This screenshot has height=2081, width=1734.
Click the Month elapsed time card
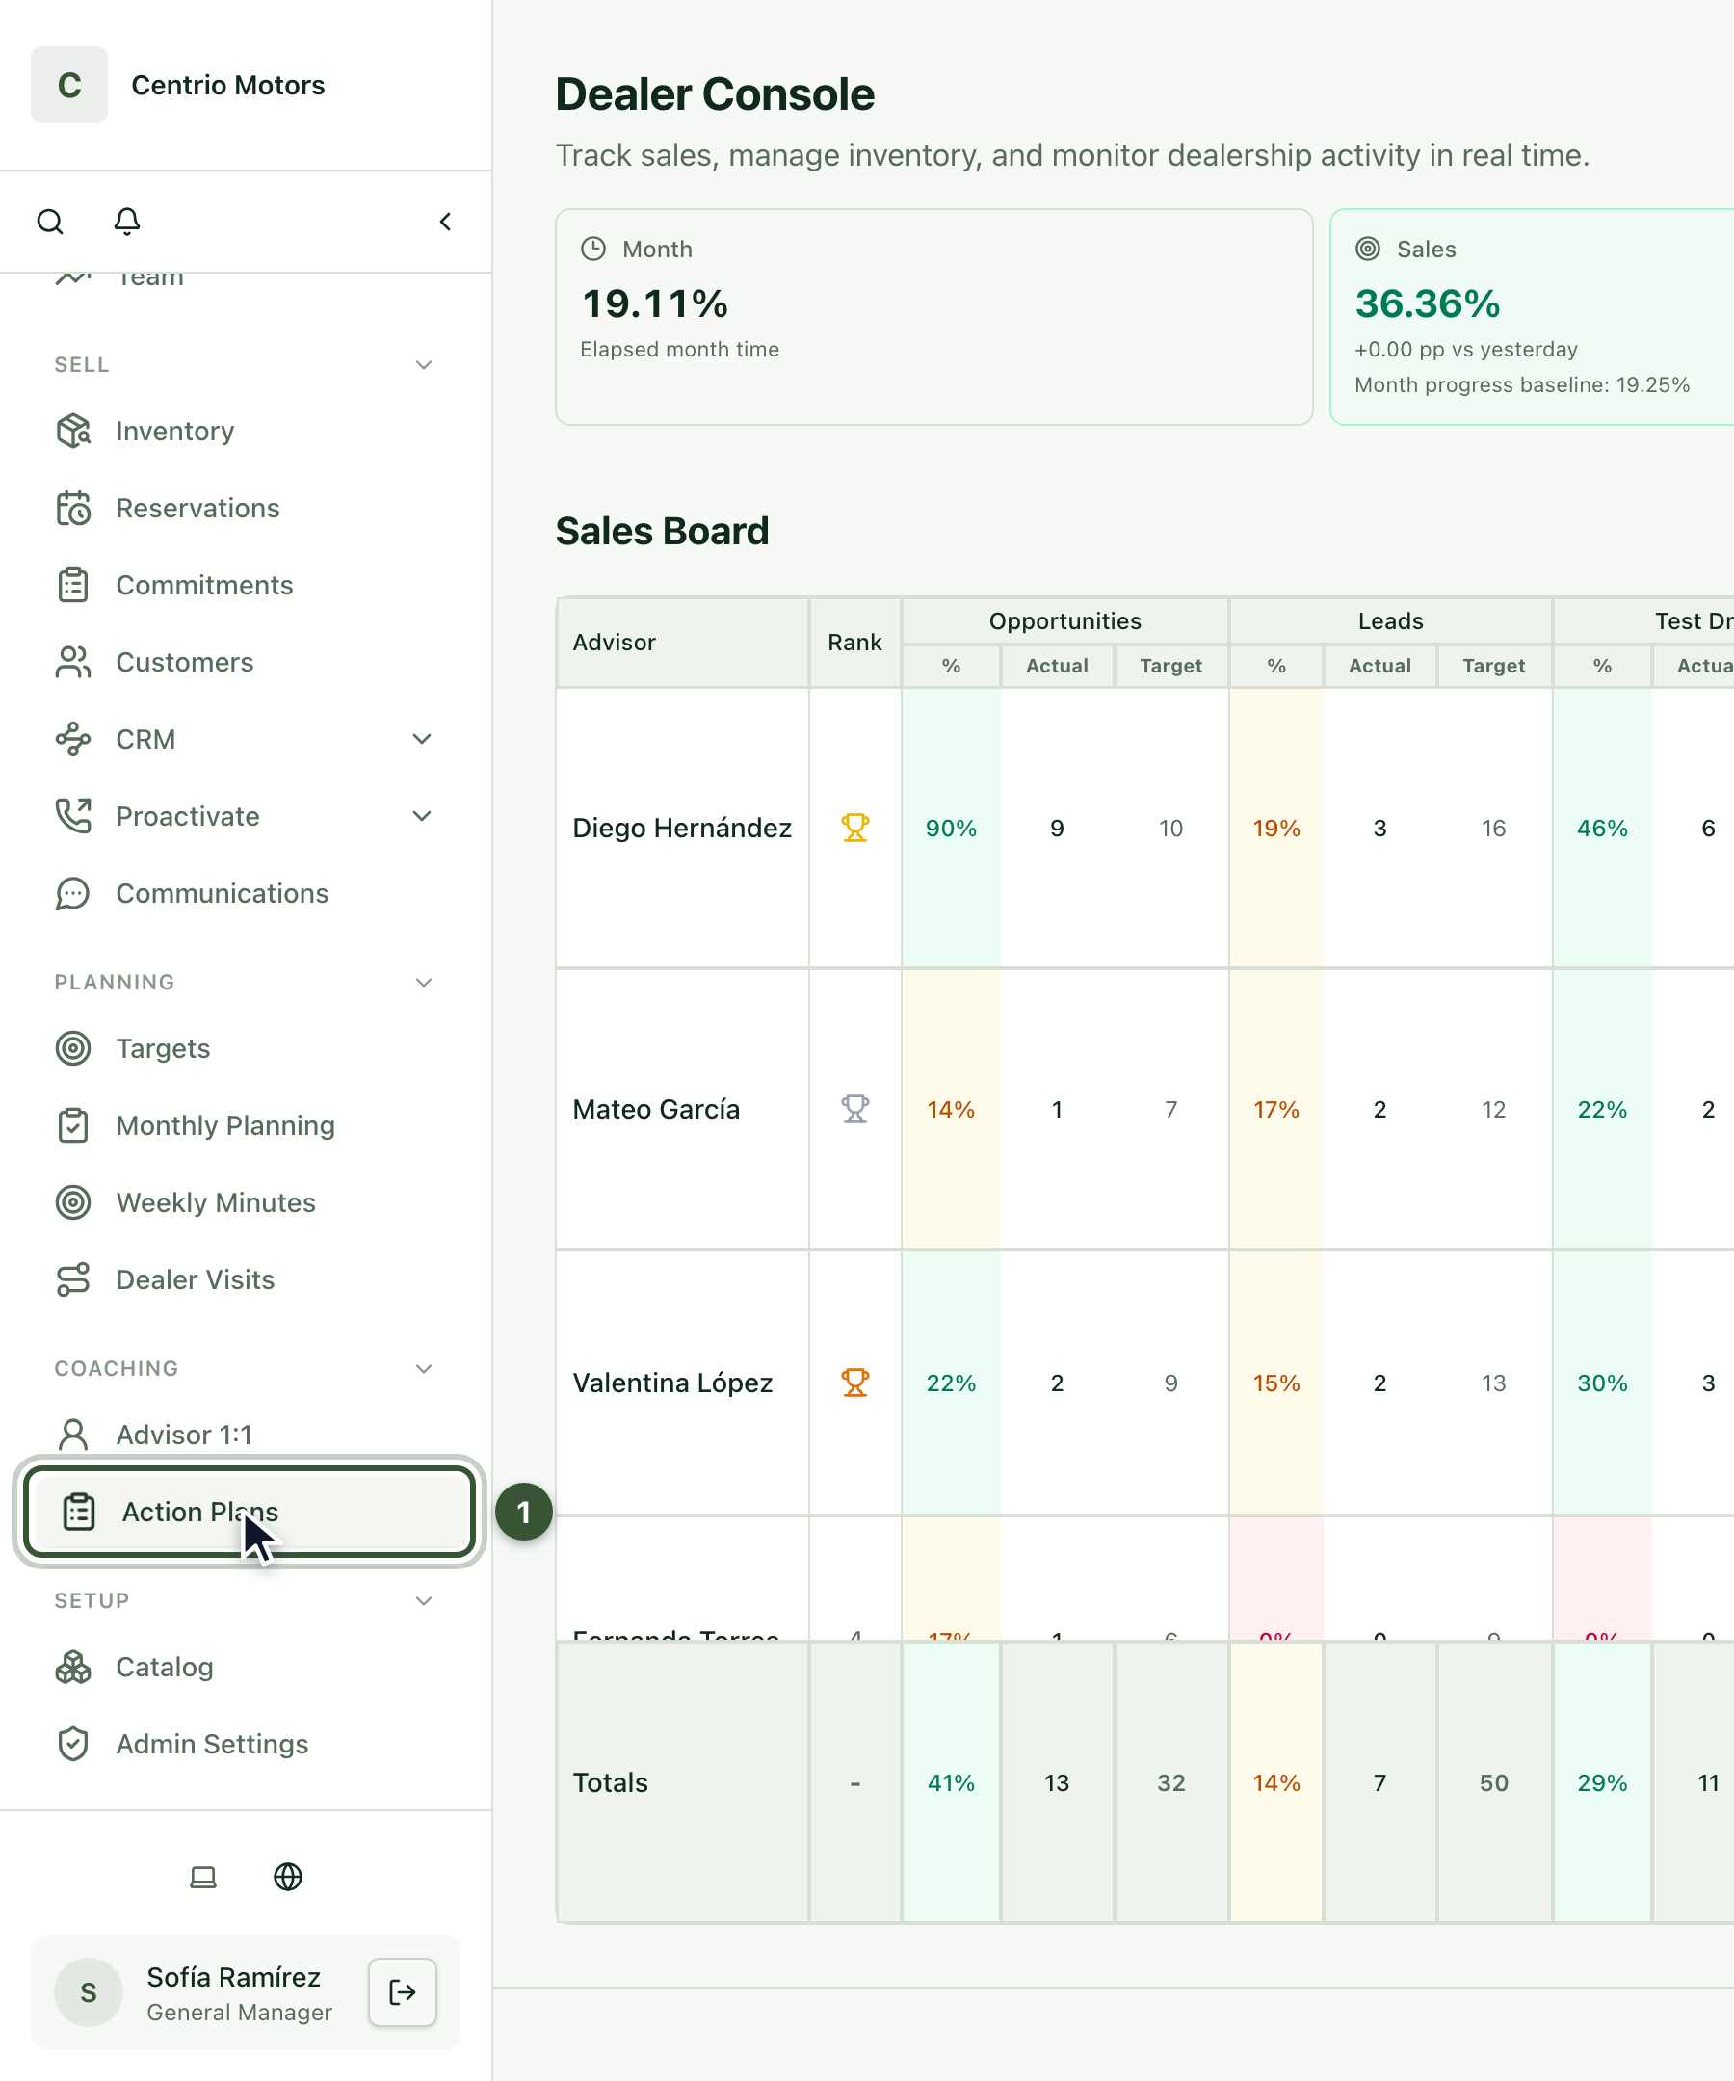934,317
